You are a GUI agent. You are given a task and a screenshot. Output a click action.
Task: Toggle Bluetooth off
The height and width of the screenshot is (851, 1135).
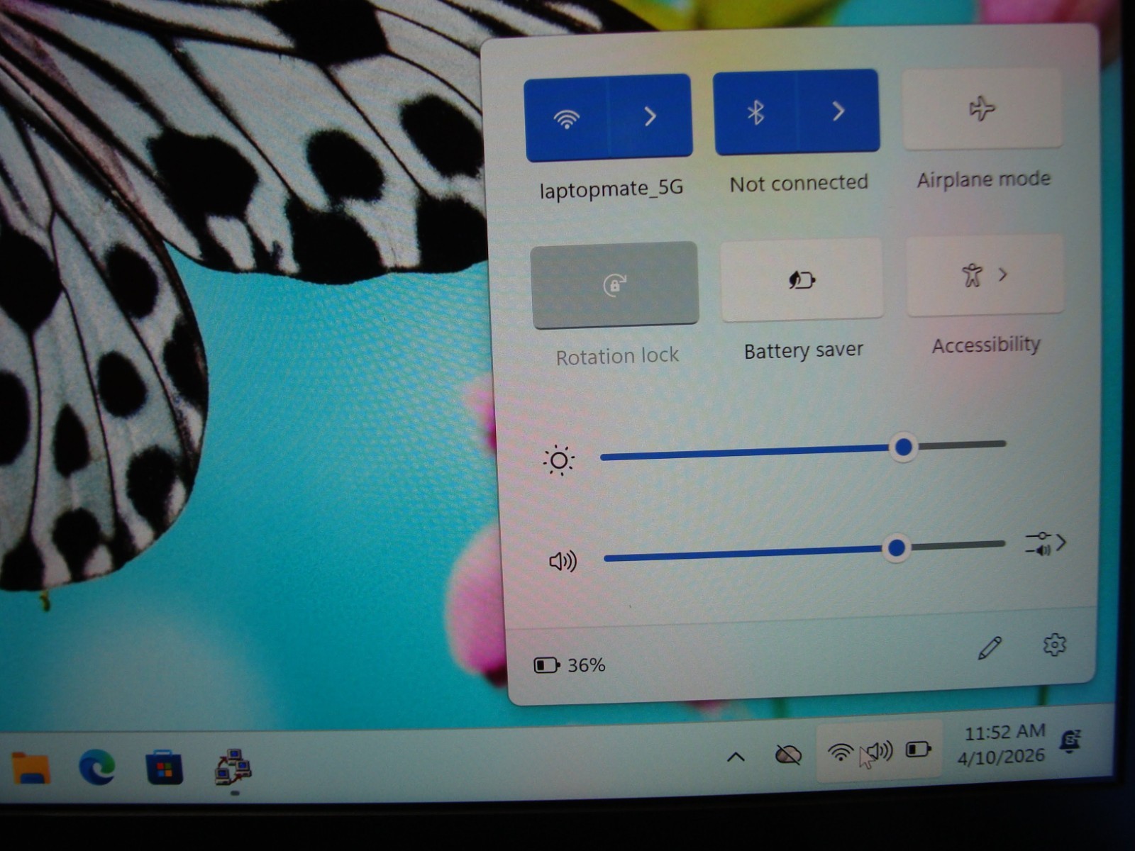pyautogui.click(x=755, y=113)
